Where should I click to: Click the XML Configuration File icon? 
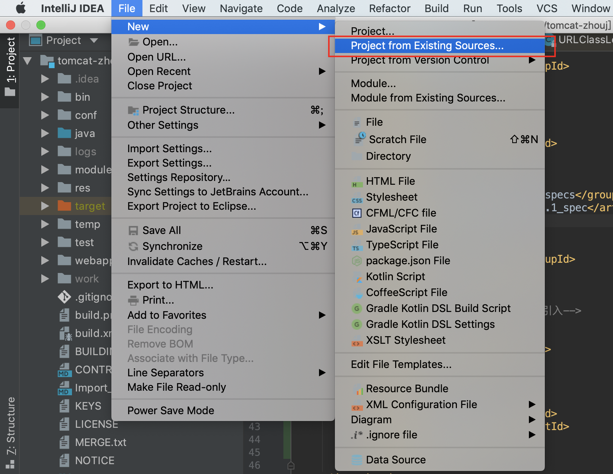[x=357, y=405]
